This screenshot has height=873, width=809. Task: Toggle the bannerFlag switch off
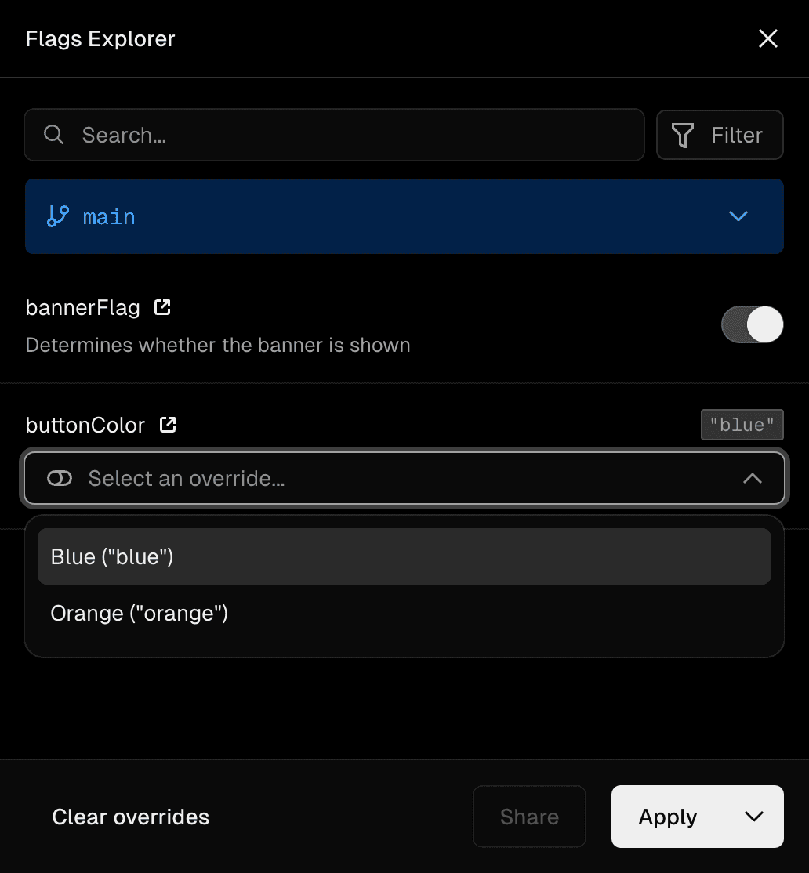pos(752,324)
